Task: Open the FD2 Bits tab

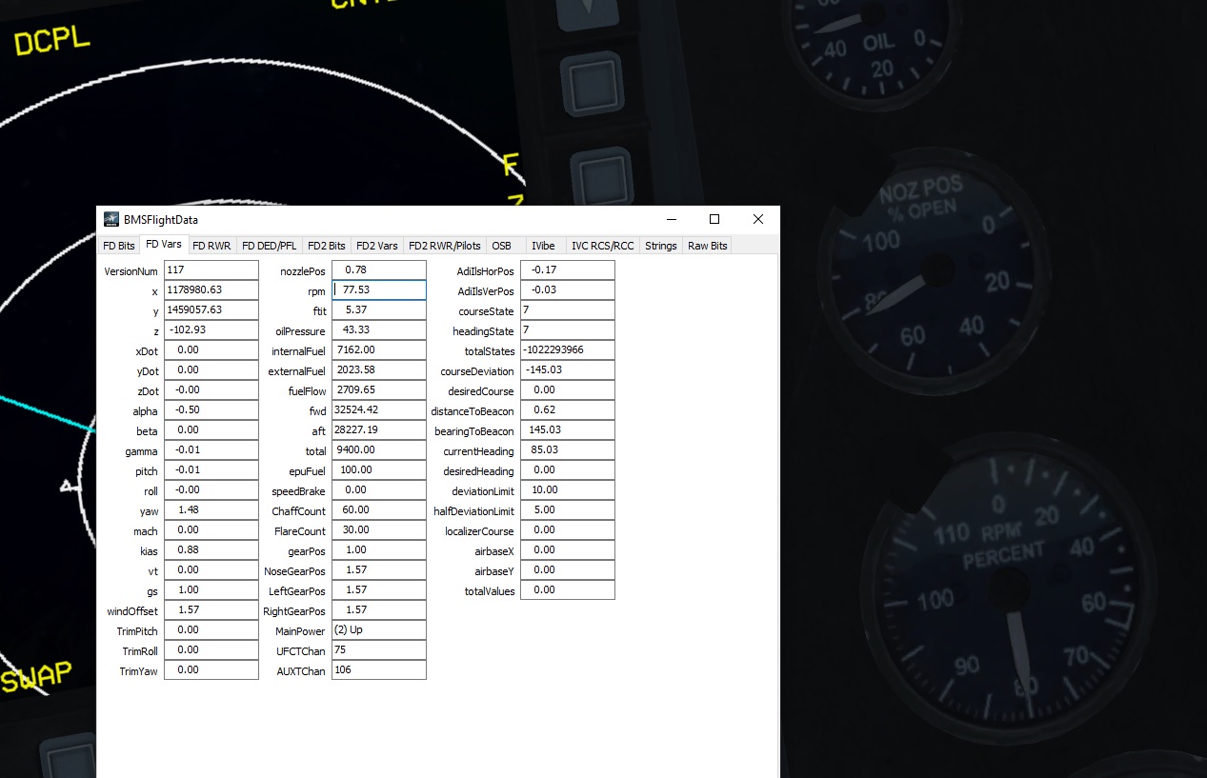Action: (x=327, y=246)
